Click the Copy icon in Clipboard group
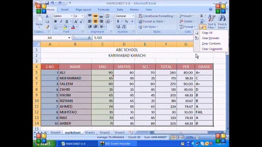 point(47,22)
